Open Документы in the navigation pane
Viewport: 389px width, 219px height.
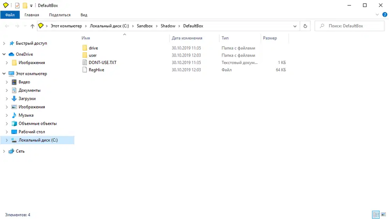tap(30, 90)
